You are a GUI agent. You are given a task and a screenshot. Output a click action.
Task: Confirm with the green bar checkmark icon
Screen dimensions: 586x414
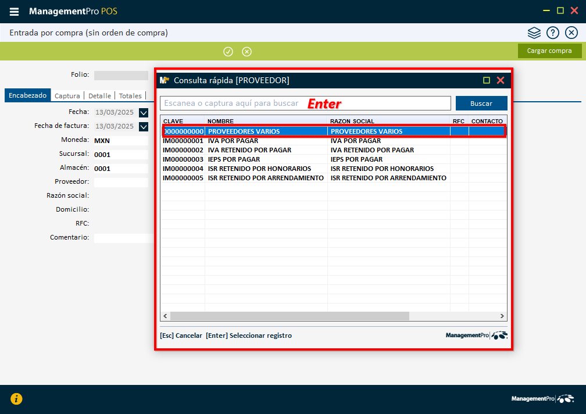(x=228, y=52)
